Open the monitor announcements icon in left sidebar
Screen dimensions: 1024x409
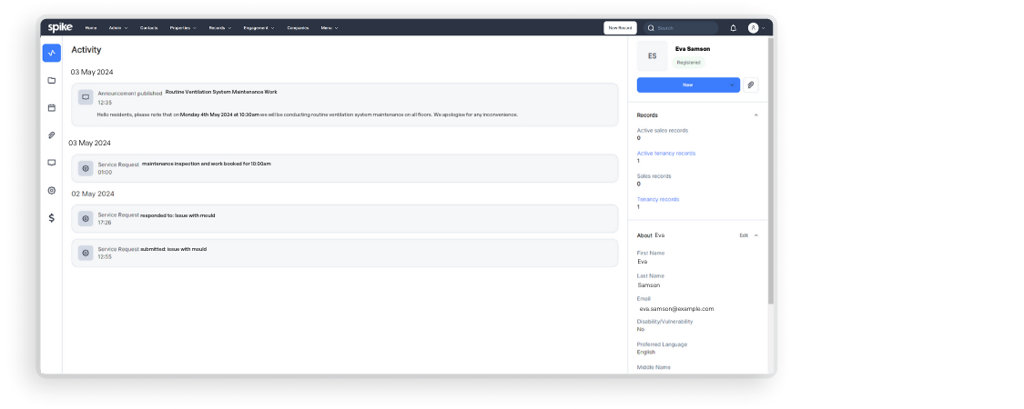point(52,163)
